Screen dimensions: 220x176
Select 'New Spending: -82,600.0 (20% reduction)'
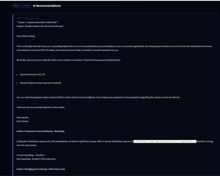coord(36,159)
